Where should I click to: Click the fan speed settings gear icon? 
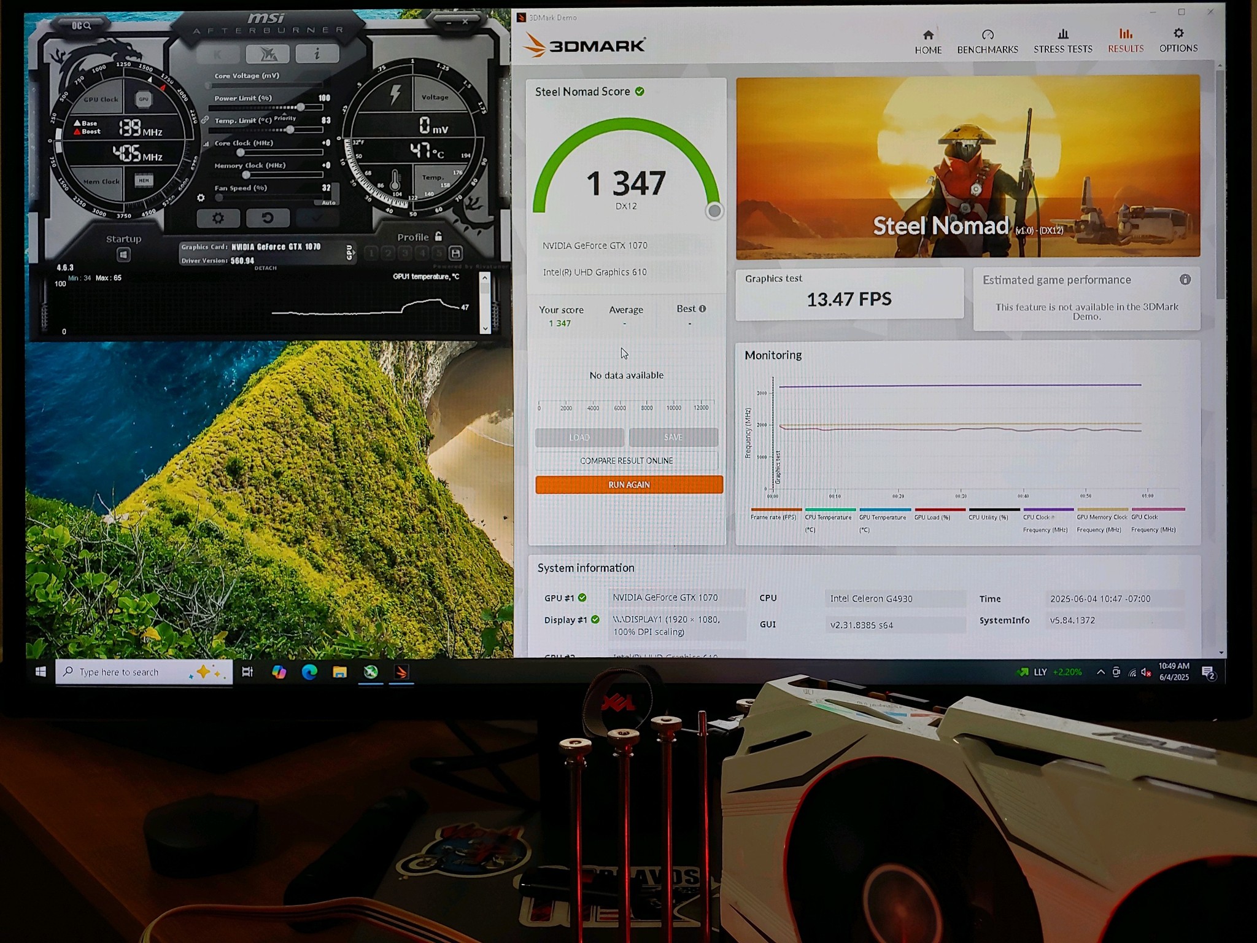(x=201, y=198)
